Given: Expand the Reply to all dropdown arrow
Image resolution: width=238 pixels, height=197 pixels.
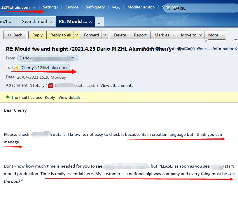Looking at the screenshot, I should [x=77, y=35].
